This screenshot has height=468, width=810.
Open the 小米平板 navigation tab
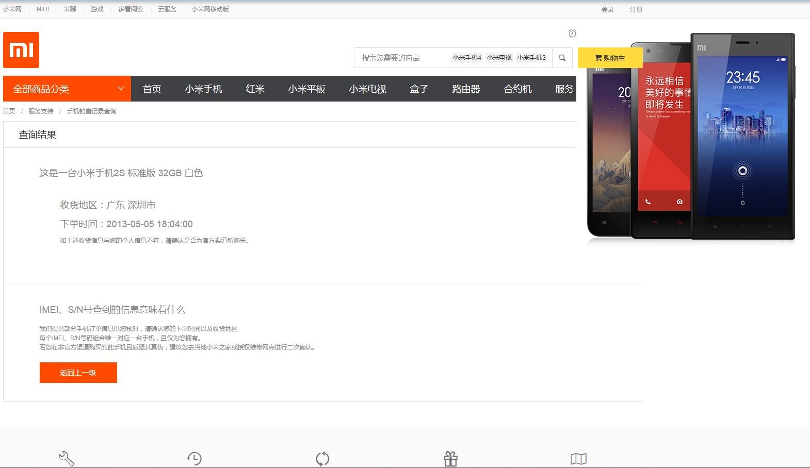[306, 89]
